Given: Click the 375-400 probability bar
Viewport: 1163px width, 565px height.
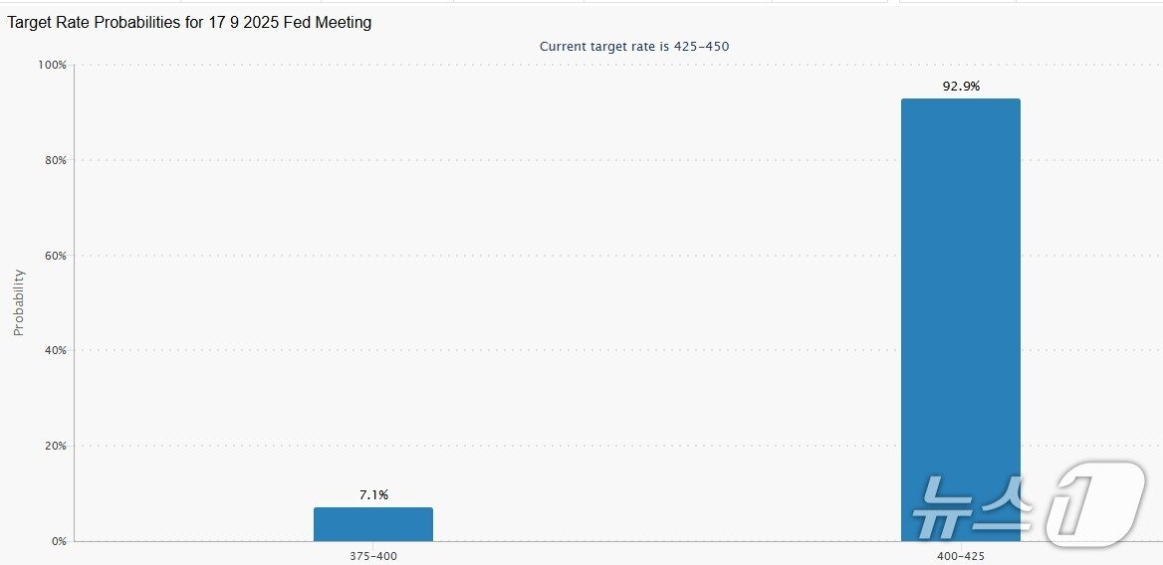Looking at the screenshot, I should click(373, 524).
